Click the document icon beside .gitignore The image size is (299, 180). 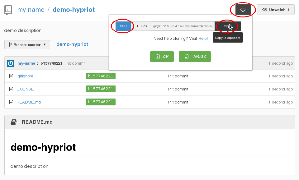click(x=11, y=76)
